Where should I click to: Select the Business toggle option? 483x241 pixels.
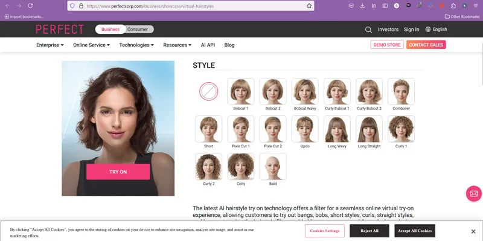[110, 29]
